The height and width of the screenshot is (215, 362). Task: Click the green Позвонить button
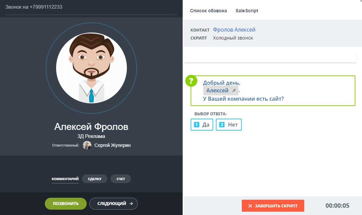click(x=66, y=204)
